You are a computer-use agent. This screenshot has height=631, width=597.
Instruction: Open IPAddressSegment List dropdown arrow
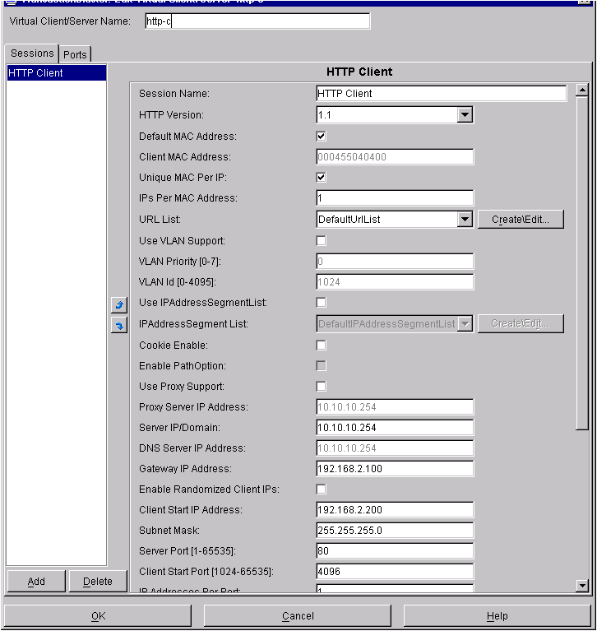465,323
